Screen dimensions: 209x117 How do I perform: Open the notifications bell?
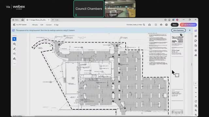(x=169, y=20)
